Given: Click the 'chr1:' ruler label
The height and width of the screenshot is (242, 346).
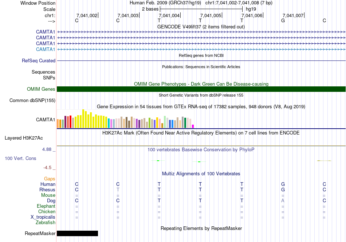Looking at the screenshot, I should 50,15.
